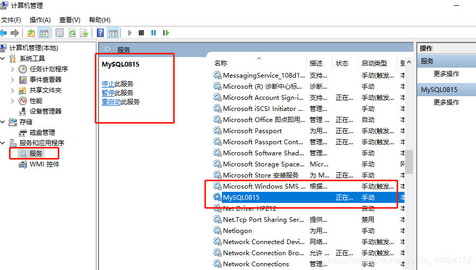476x270 pixels.
Task: Click the Refresh toolbar icon
Action: click(x=72, y=33)
